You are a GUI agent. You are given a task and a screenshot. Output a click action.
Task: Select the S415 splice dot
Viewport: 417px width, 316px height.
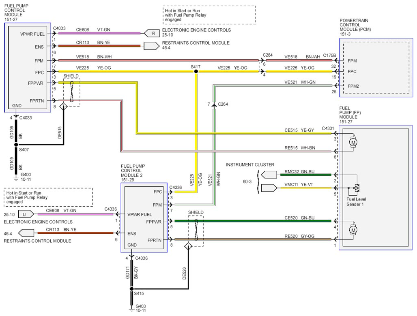[x=132, y=288]
